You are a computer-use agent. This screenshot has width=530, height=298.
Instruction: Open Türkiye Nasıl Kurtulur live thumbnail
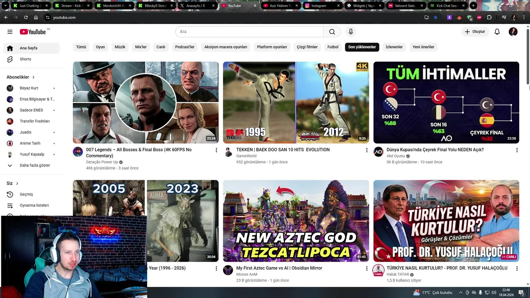(446, 221)
